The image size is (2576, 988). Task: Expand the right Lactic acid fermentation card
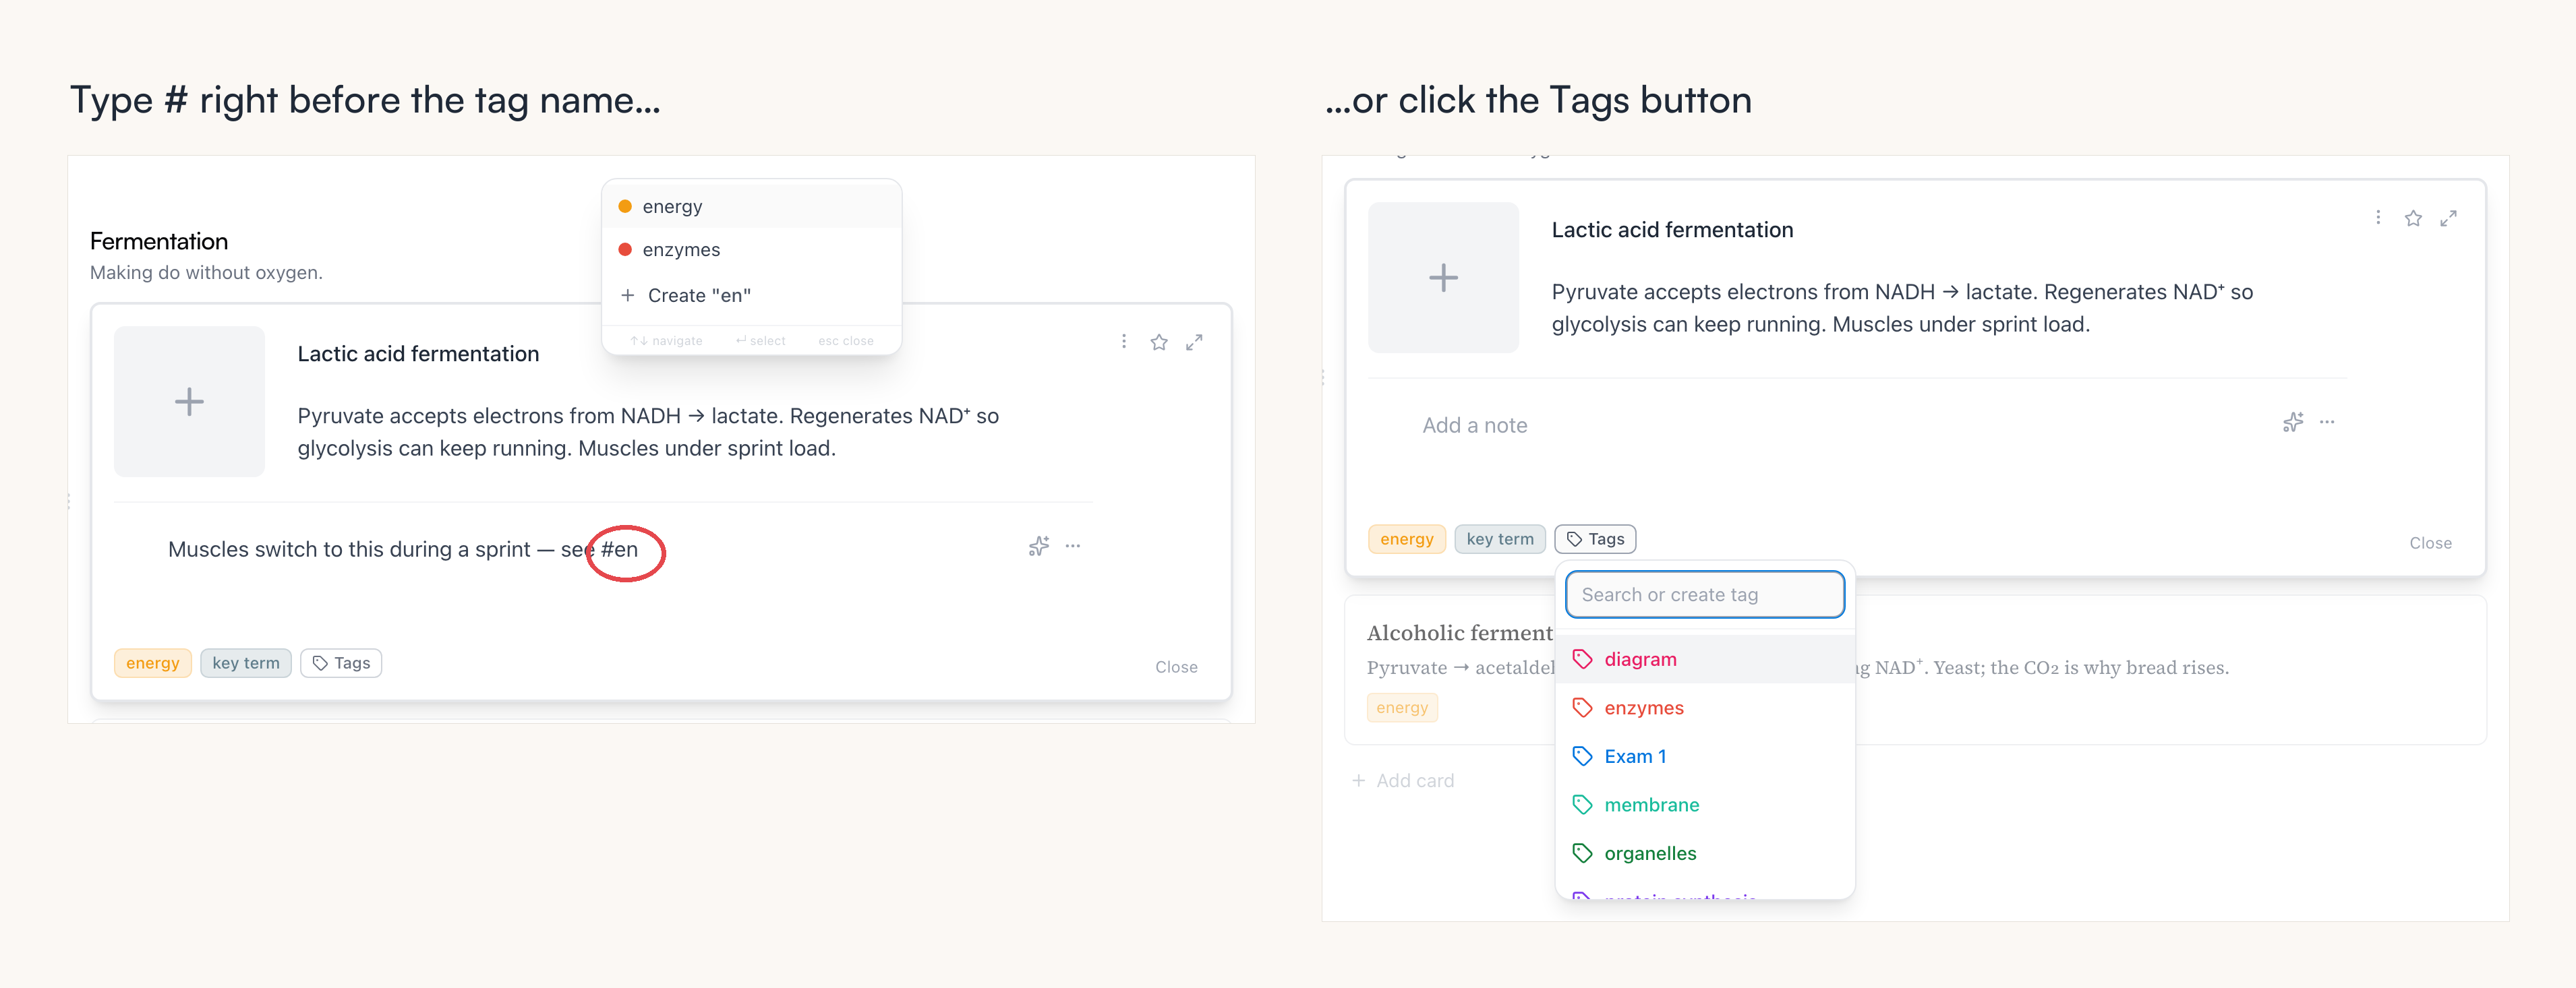[x=2448, y=218]
